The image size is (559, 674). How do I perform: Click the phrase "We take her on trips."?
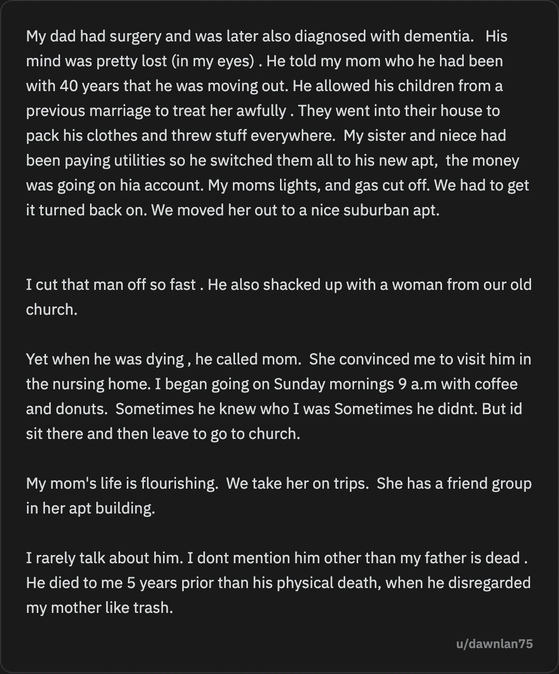297,483
